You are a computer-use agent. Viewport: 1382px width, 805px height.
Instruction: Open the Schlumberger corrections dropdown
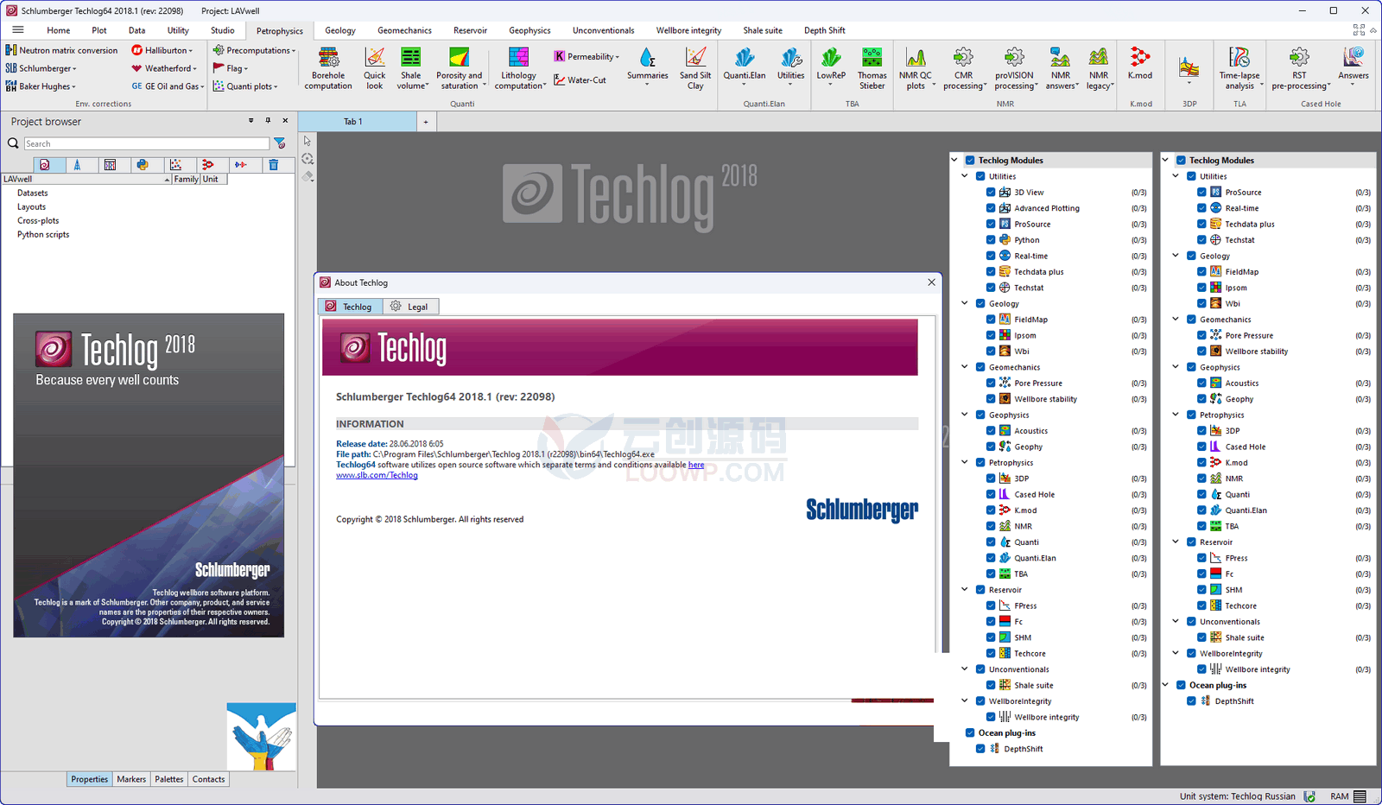[41, 68]
